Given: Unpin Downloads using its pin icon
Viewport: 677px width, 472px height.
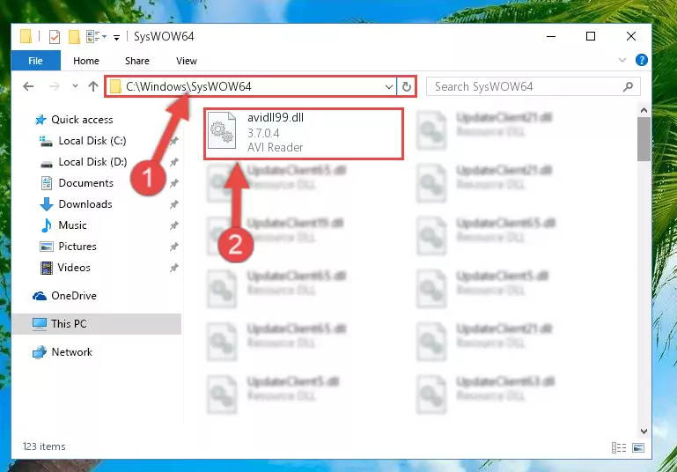Looking at the screenshot, I should tap(173, 204).
